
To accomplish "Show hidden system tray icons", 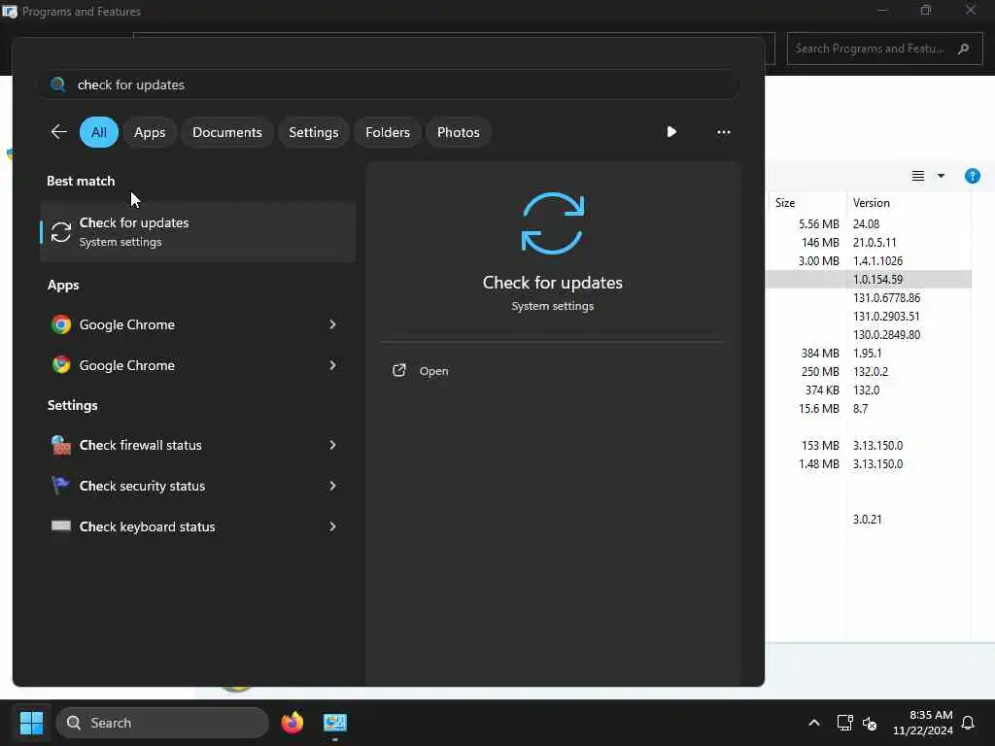I will pyautogui.click(x=813, y=723).
